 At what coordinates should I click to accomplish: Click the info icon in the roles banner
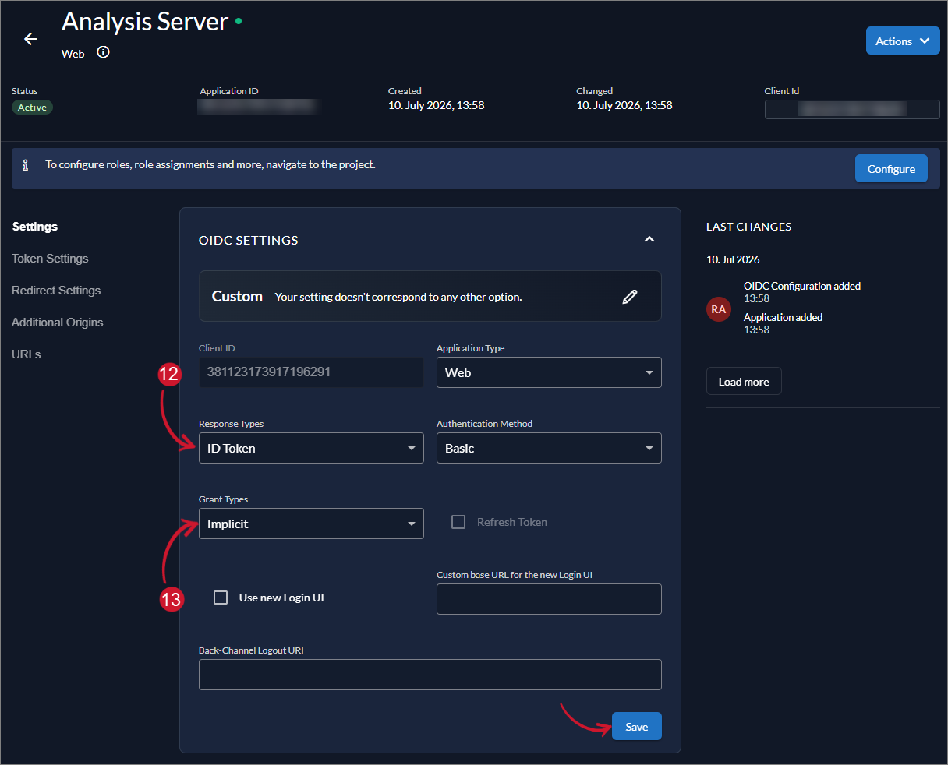pyautogui.click(x=26, y=165)
